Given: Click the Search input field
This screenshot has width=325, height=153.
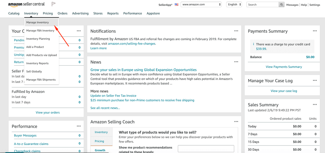Looking at the screenshot, I should [x=263, y=4].
